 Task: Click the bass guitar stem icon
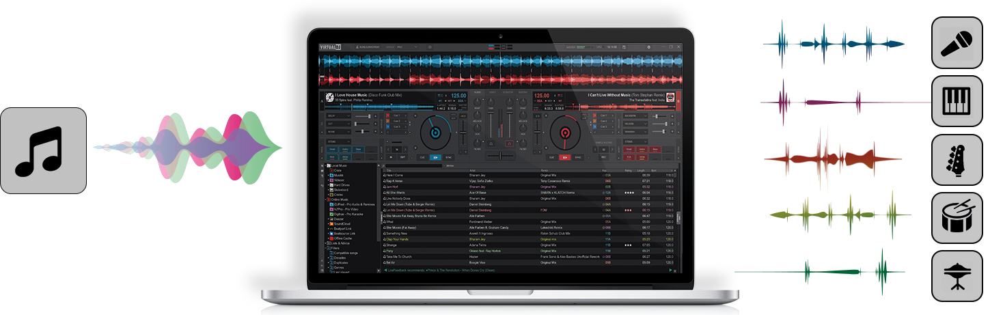click(957, 159)
